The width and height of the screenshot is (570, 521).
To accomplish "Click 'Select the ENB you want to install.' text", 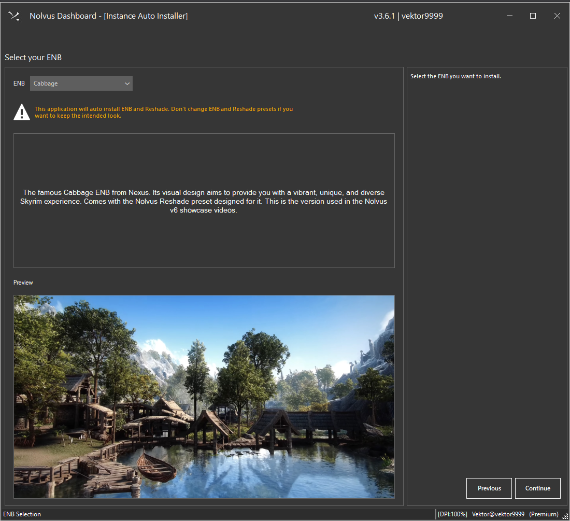I will [x=455, y=76].
